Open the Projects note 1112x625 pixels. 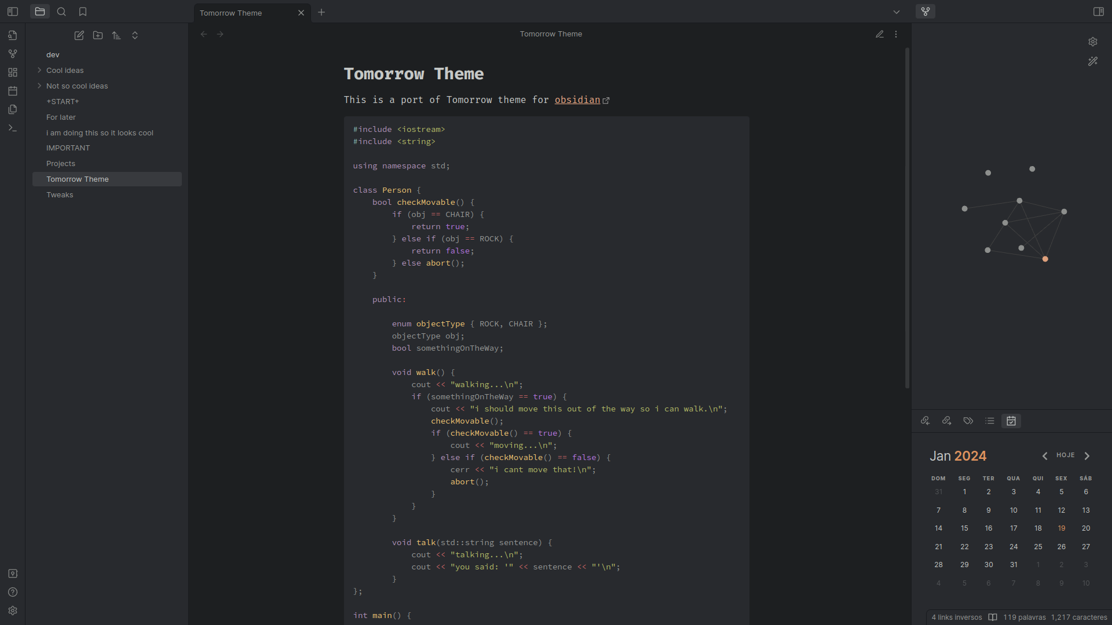click(x=107, y=163)
